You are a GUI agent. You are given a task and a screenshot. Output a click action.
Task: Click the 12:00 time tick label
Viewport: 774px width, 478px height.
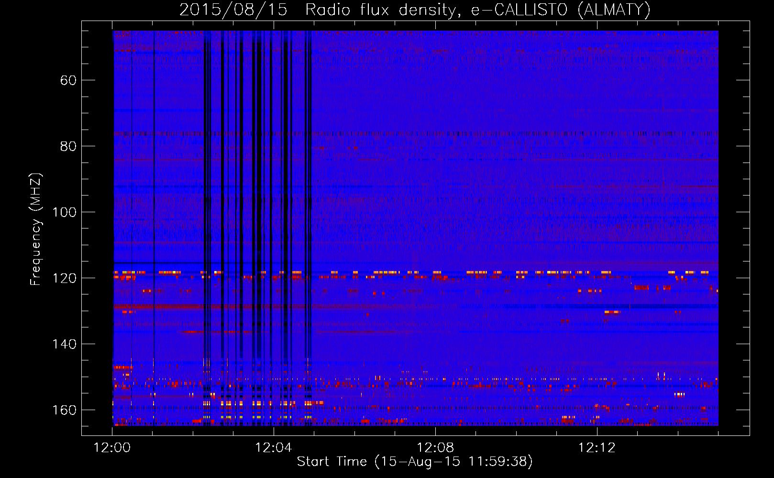pos(112,448)
